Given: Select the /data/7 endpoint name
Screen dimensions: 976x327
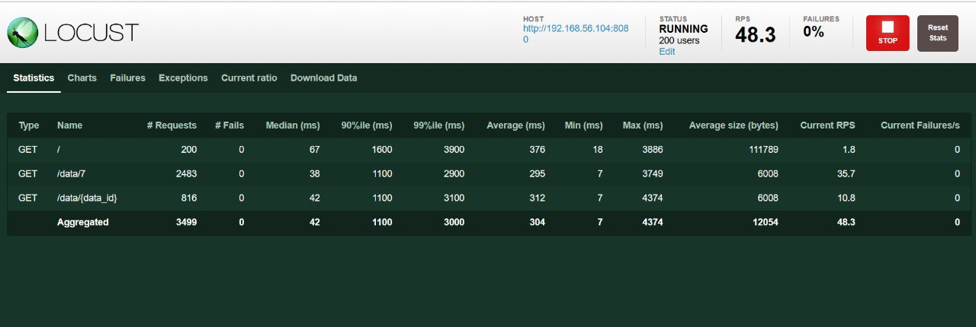Looking at the screenshot, I should (x=70, y=174).
